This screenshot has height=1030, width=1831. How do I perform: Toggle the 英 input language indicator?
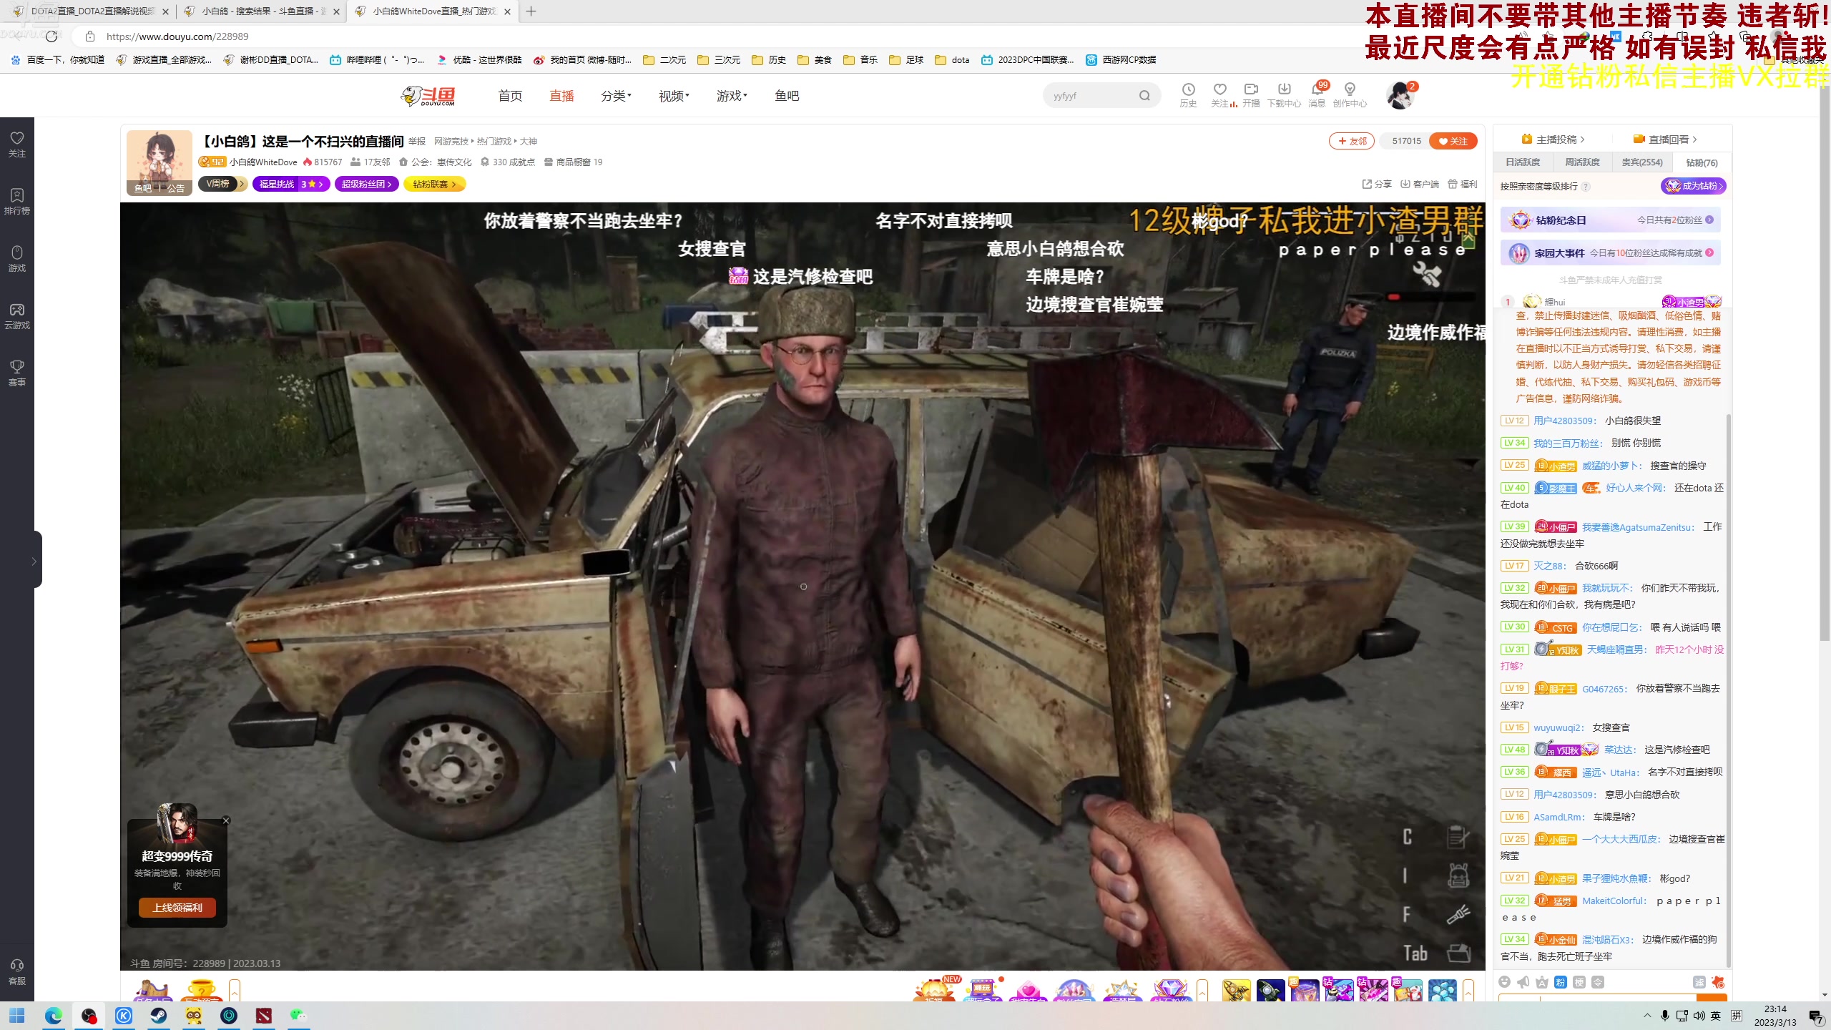click(x=1716, y=1016)
